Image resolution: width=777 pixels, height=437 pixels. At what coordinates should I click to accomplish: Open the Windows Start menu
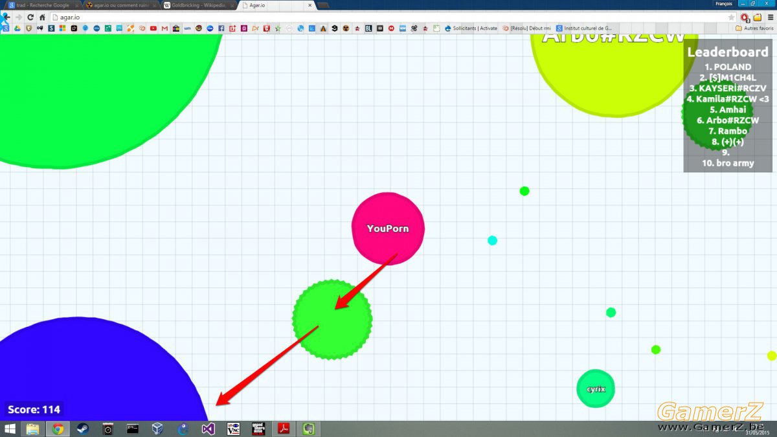(10, 429)
